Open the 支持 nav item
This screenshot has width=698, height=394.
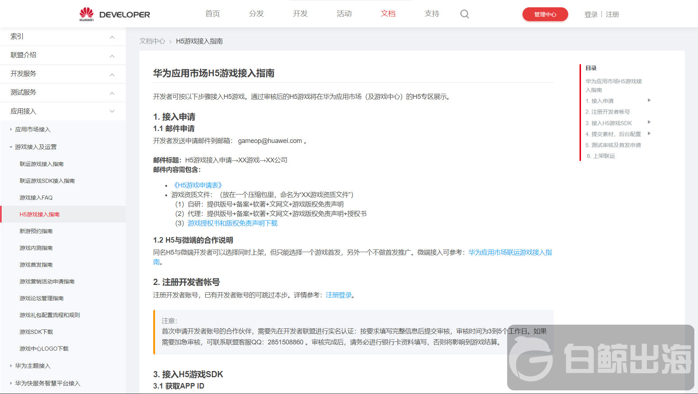[432, 14]
